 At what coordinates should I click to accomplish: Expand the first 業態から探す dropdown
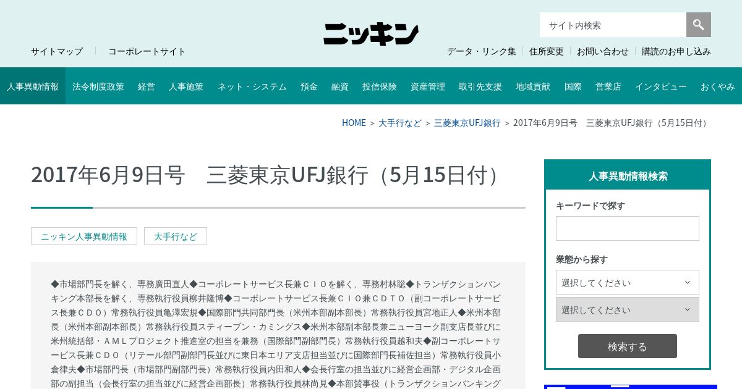[628, 282]
